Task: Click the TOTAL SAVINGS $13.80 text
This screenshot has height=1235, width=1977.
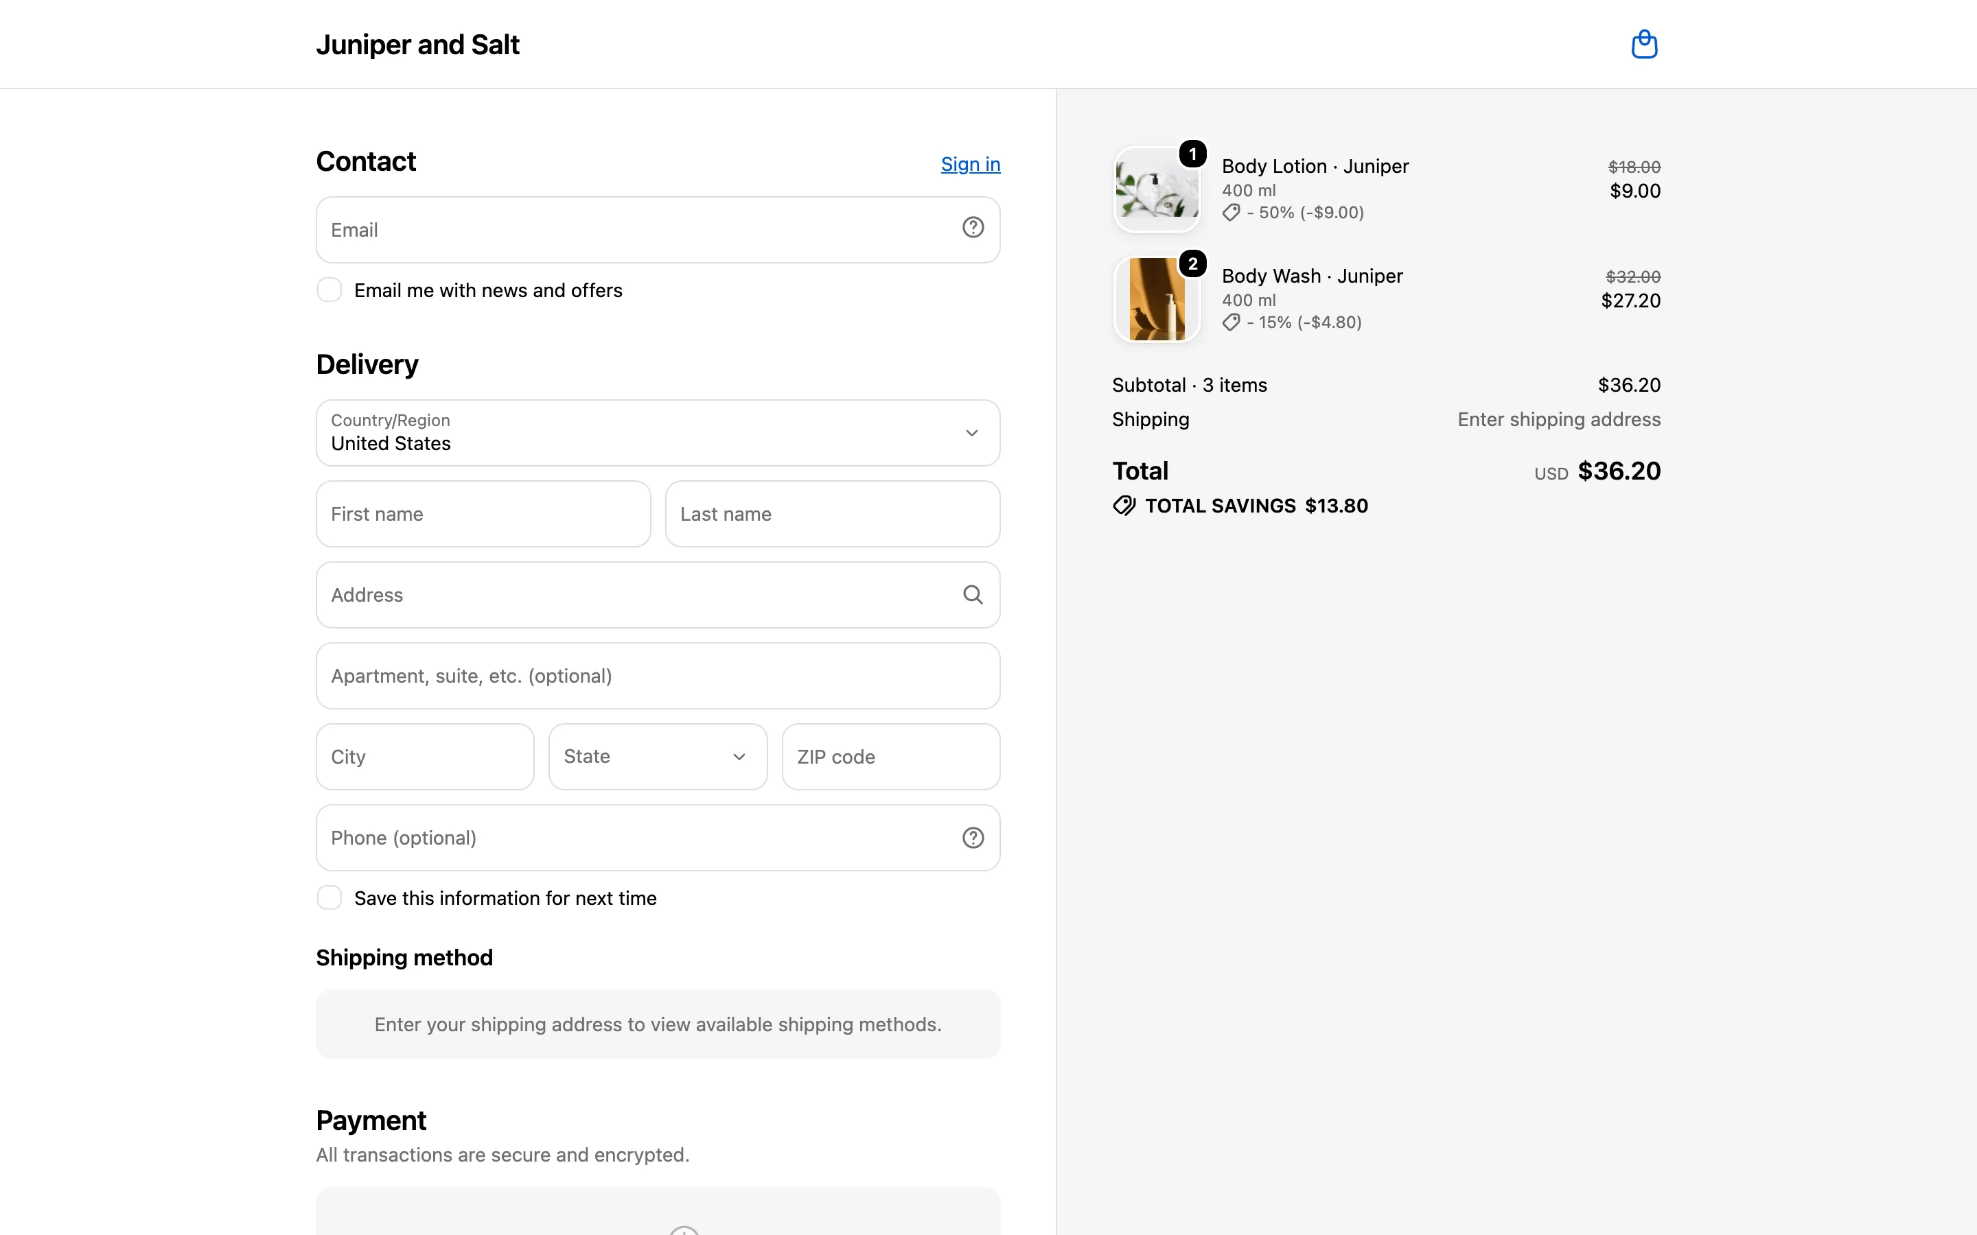Action: [x=1256, y=506]
